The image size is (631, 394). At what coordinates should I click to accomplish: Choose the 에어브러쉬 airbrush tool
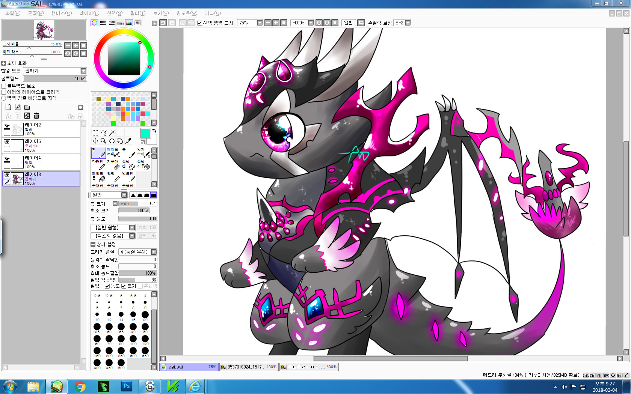113,153
